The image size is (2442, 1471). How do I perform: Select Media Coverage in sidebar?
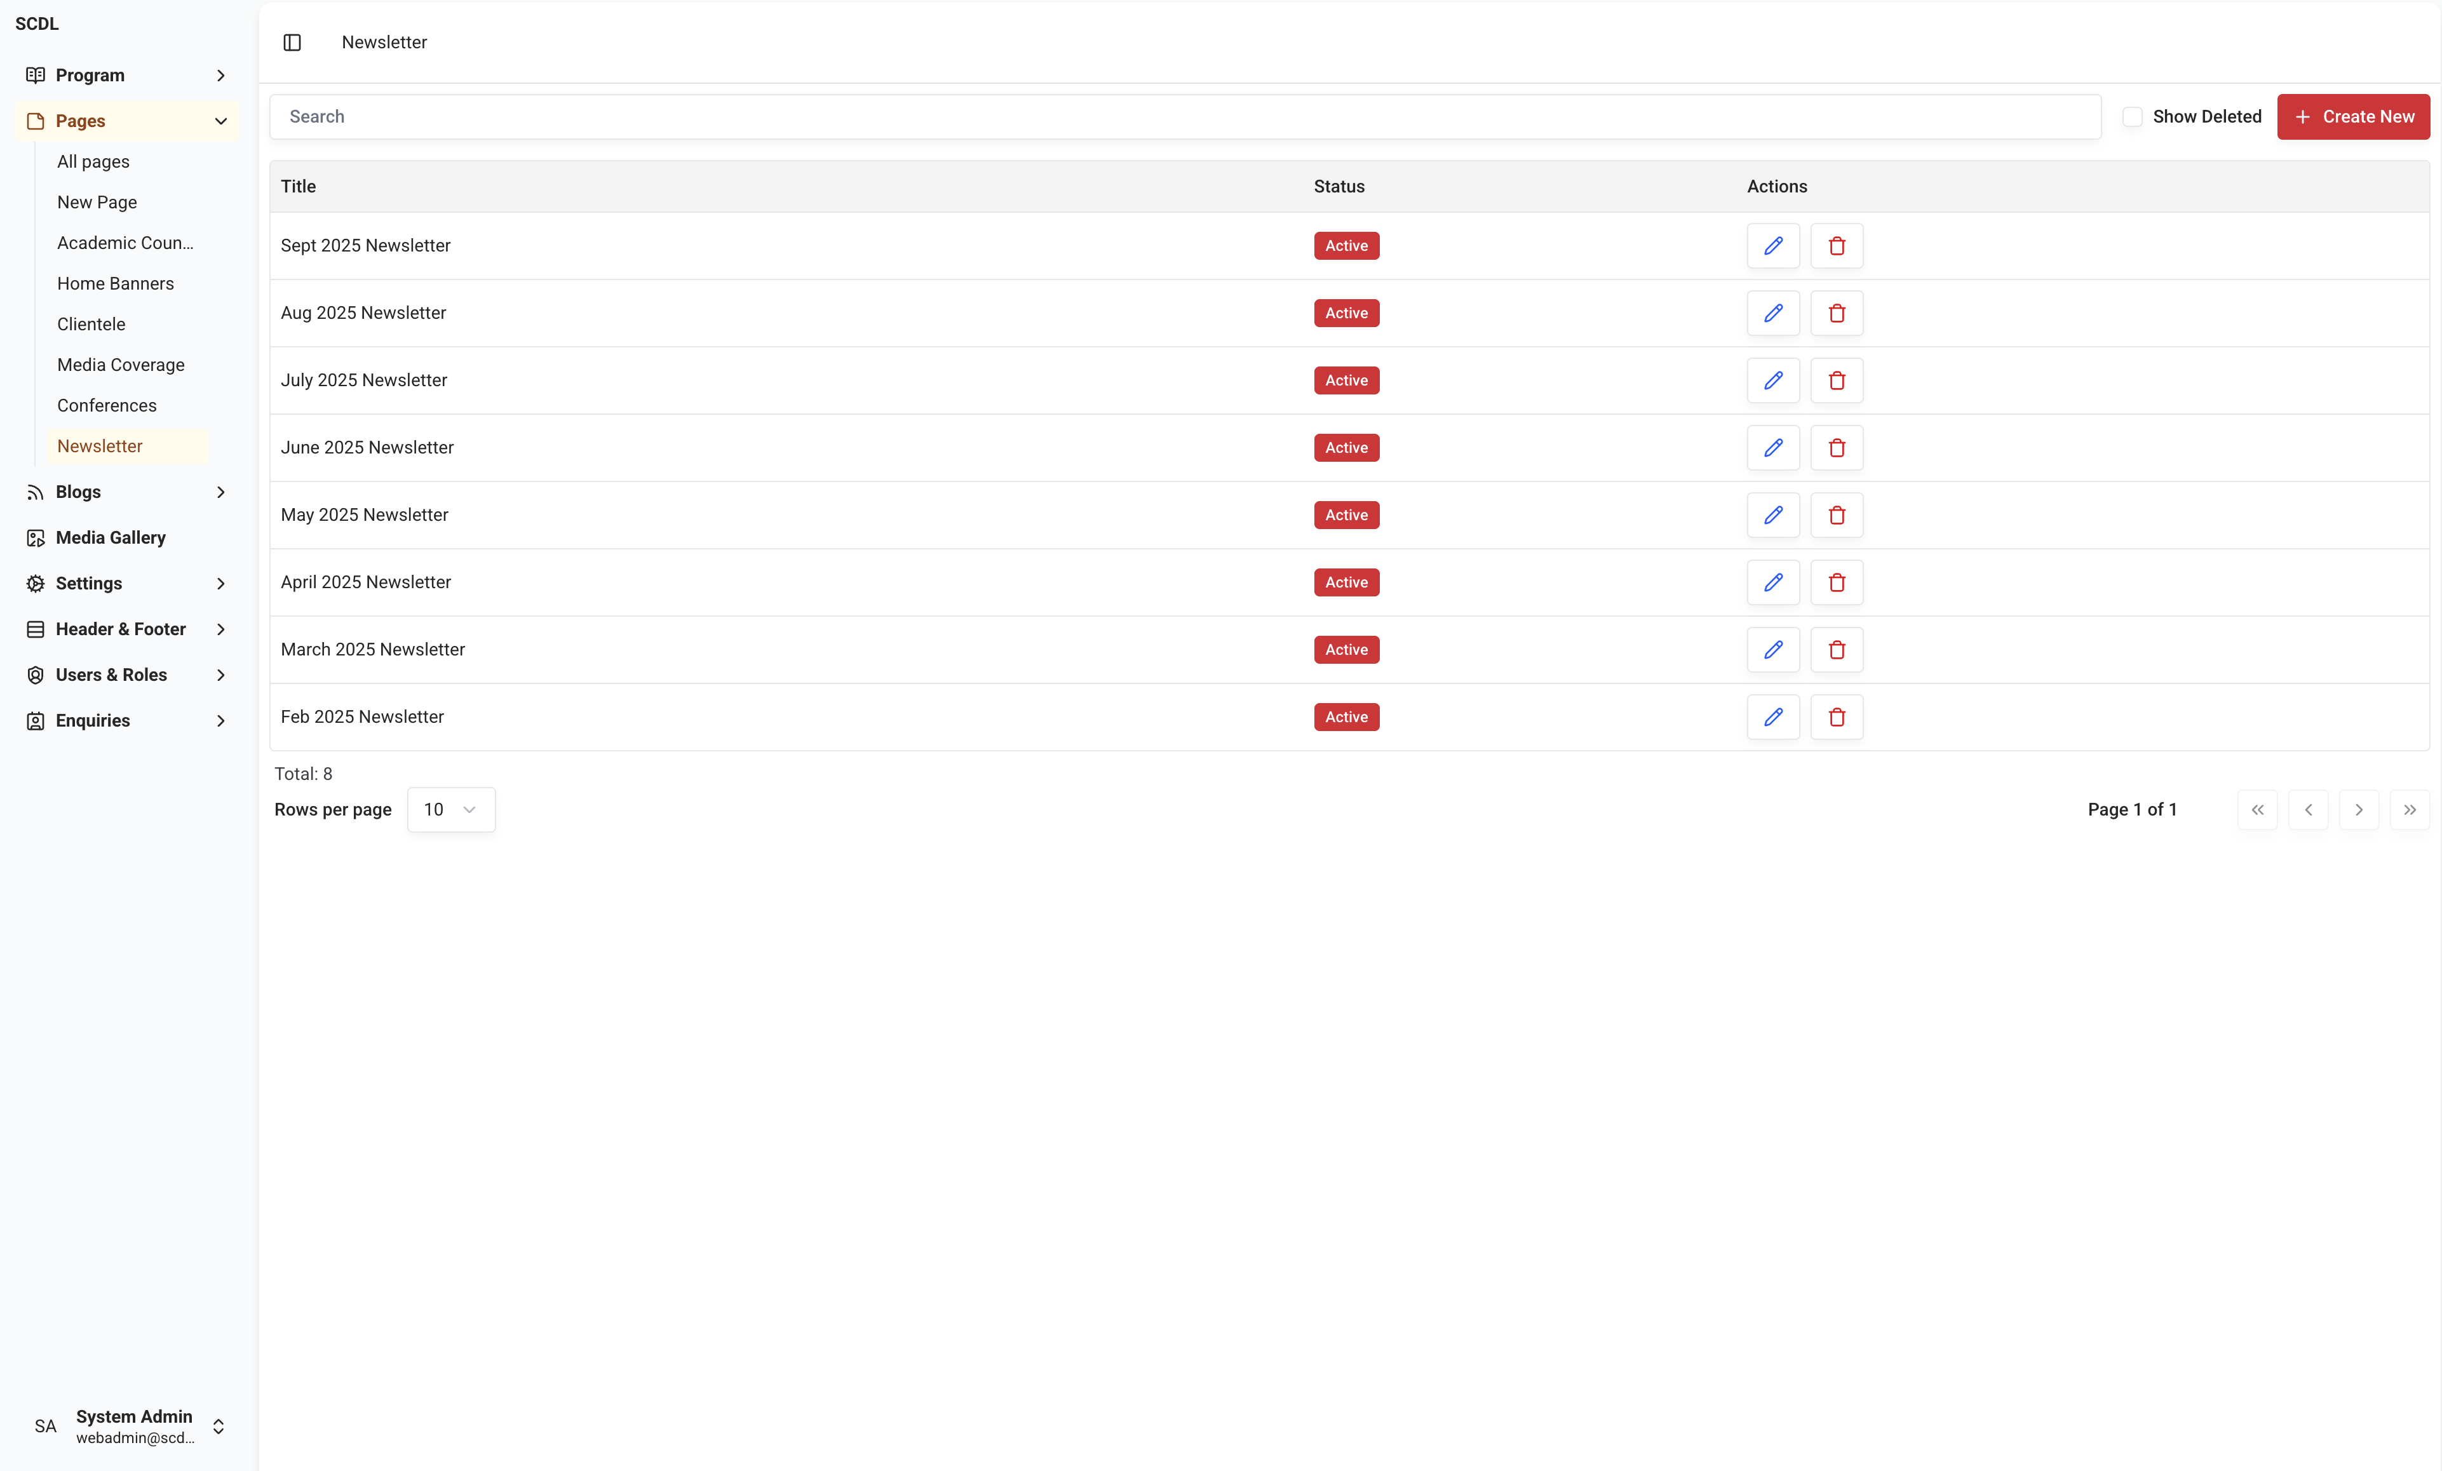pyautogui.click(x=121, y=365)
